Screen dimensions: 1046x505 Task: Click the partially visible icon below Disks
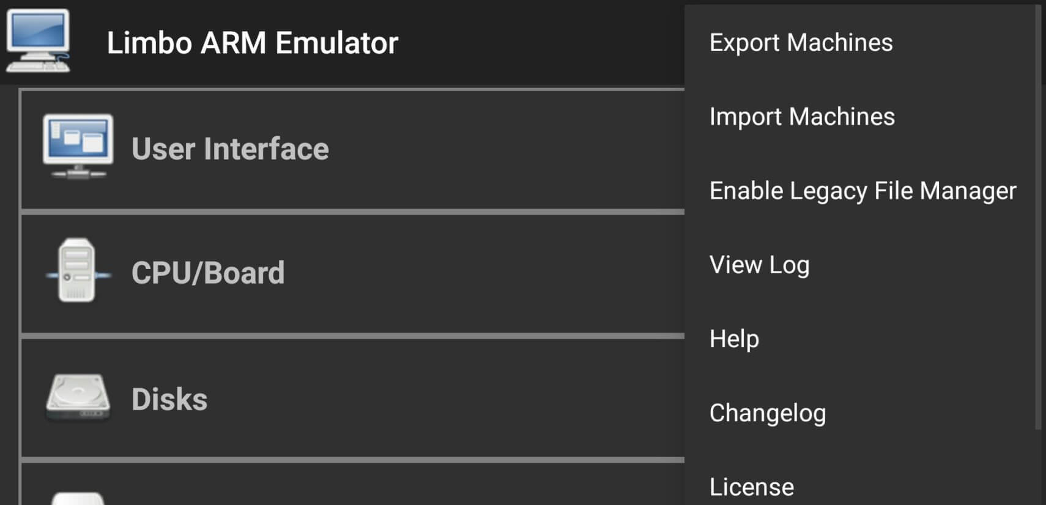78,498
